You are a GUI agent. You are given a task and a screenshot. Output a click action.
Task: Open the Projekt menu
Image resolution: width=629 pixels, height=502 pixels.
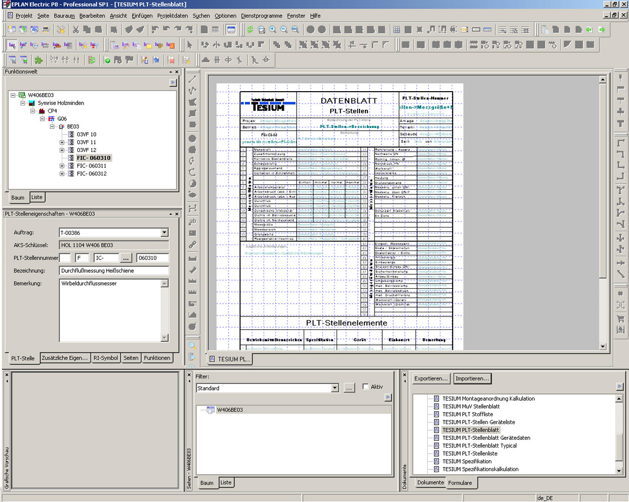[24, 15]
